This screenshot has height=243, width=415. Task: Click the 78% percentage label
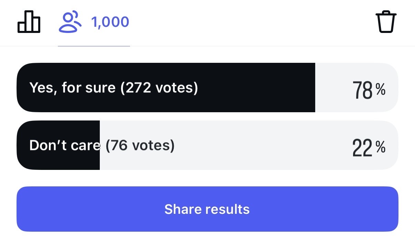pyautogui.click(x=368, y=89)
